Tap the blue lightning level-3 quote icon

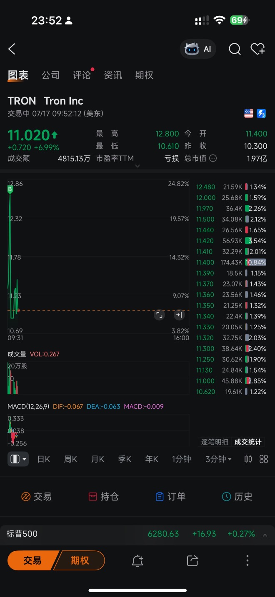[261, 113]
